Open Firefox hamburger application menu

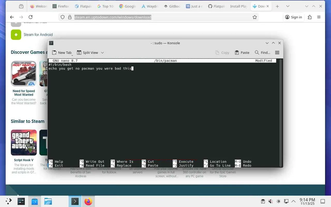pyautogui.click(x=319, y=17)
